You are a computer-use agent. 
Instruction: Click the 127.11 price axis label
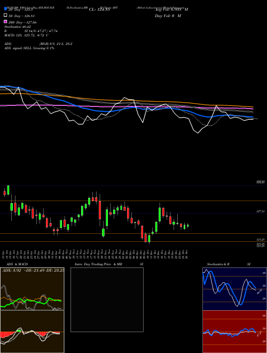pyautogui.click(x=261, y=211)
